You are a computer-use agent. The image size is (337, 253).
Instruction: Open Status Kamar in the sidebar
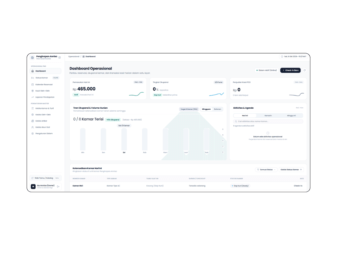point(45,78)
